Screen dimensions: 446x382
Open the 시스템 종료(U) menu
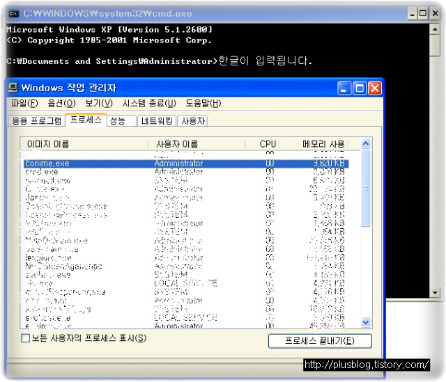(x=149, y=104)
